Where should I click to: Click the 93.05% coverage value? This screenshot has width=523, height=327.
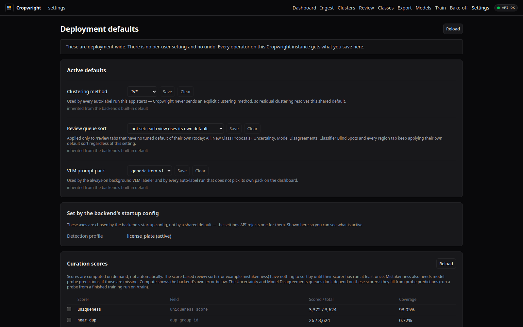(x=407, y=310)
